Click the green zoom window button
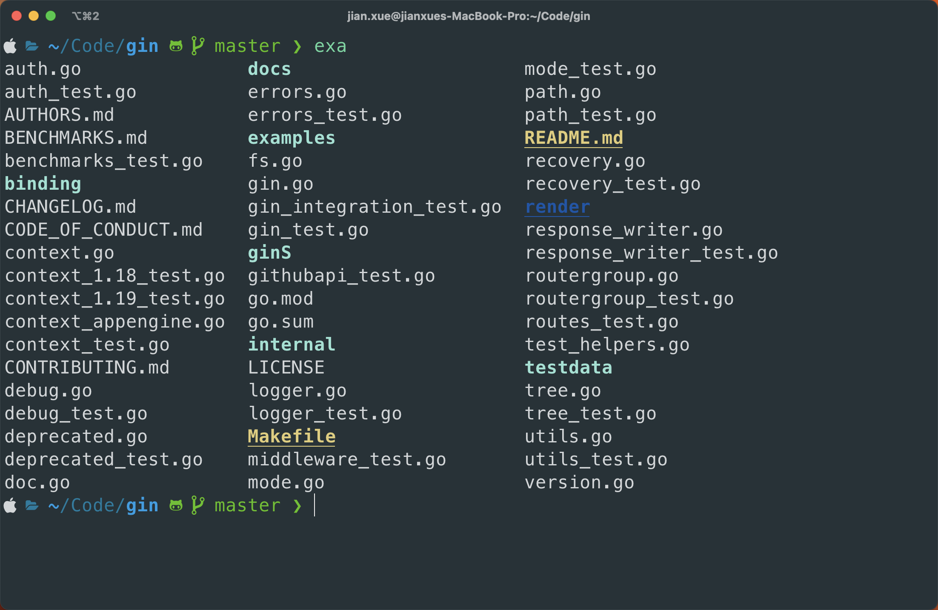Screen dimensions: 938x610 pyautogui.click(x=51, y=16)
